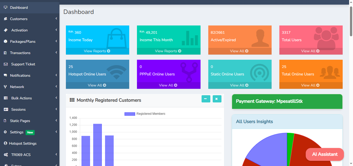Collapse the Monthly Registered Customers panel

click(206, 99)
